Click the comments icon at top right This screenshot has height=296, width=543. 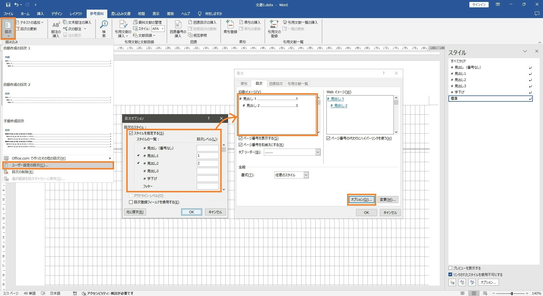click(537, 14)
